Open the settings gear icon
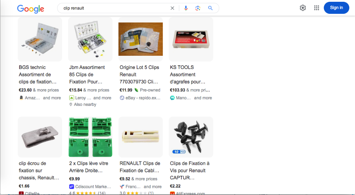The width and height of the screenshot is (355, 195). [x=303, y=8]
